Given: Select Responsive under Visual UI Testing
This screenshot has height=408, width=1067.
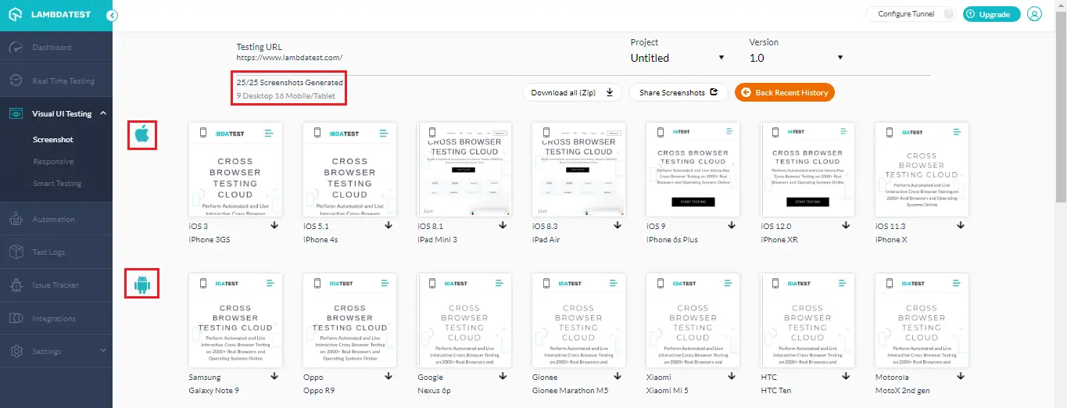Looking at the screenshot, I should (53, 162).
